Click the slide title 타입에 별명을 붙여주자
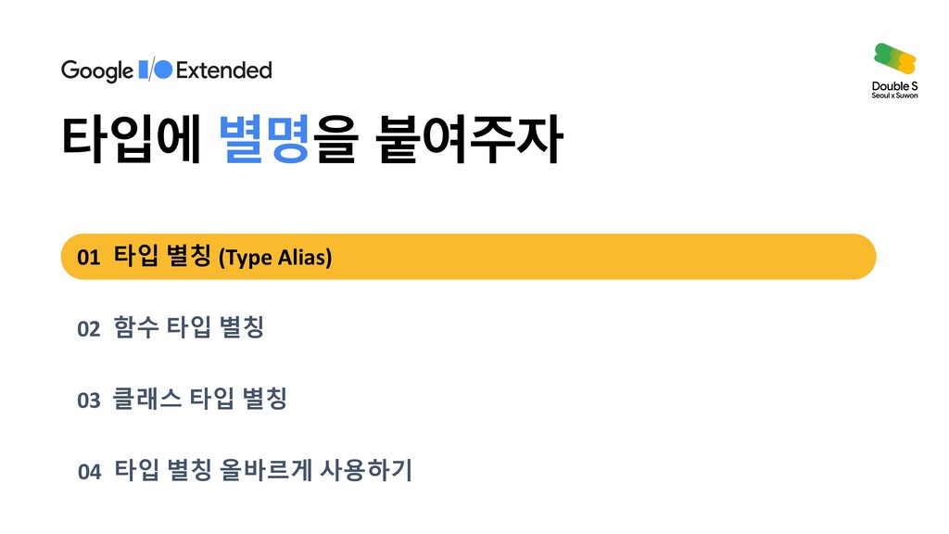Screen dimensions: 949x534 (312, 139)
